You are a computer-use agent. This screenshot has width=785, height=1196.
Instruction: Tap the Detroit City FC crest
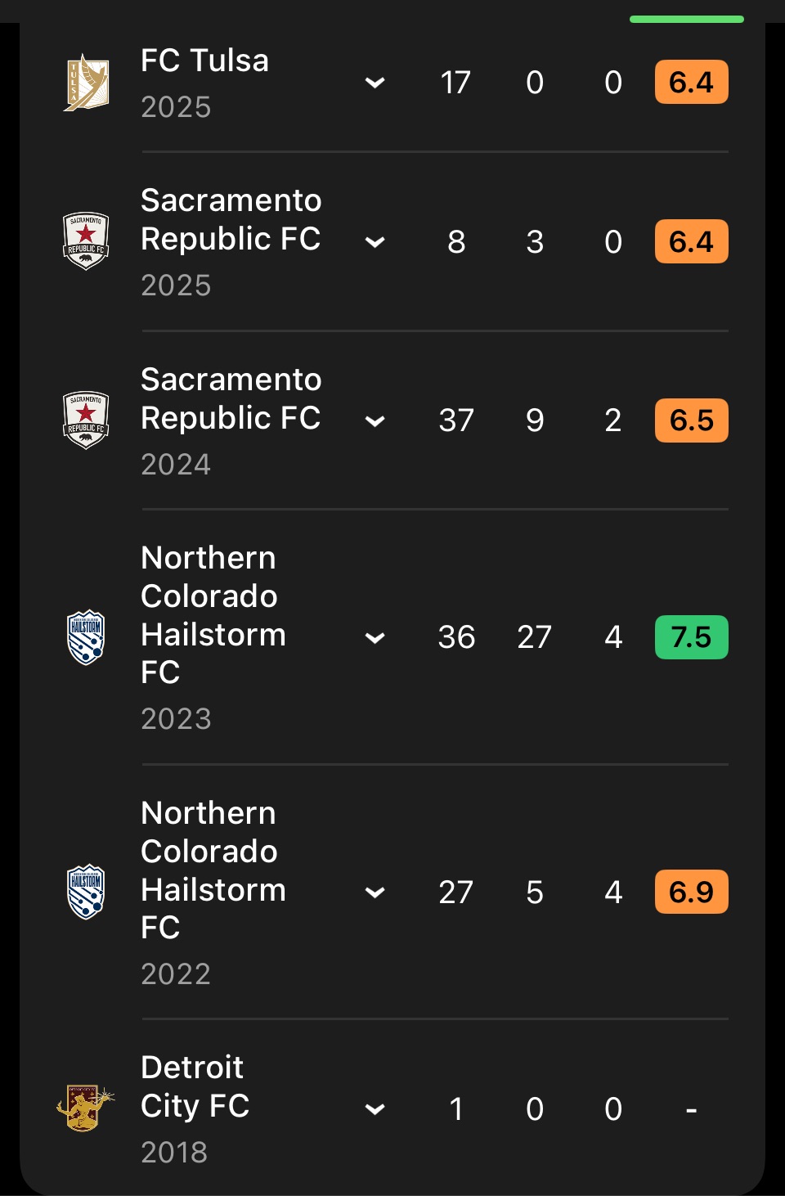pos(86,1108)
